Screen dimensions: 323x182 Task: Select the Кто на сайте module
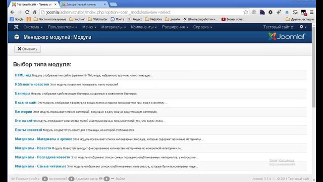coord(25,121)
